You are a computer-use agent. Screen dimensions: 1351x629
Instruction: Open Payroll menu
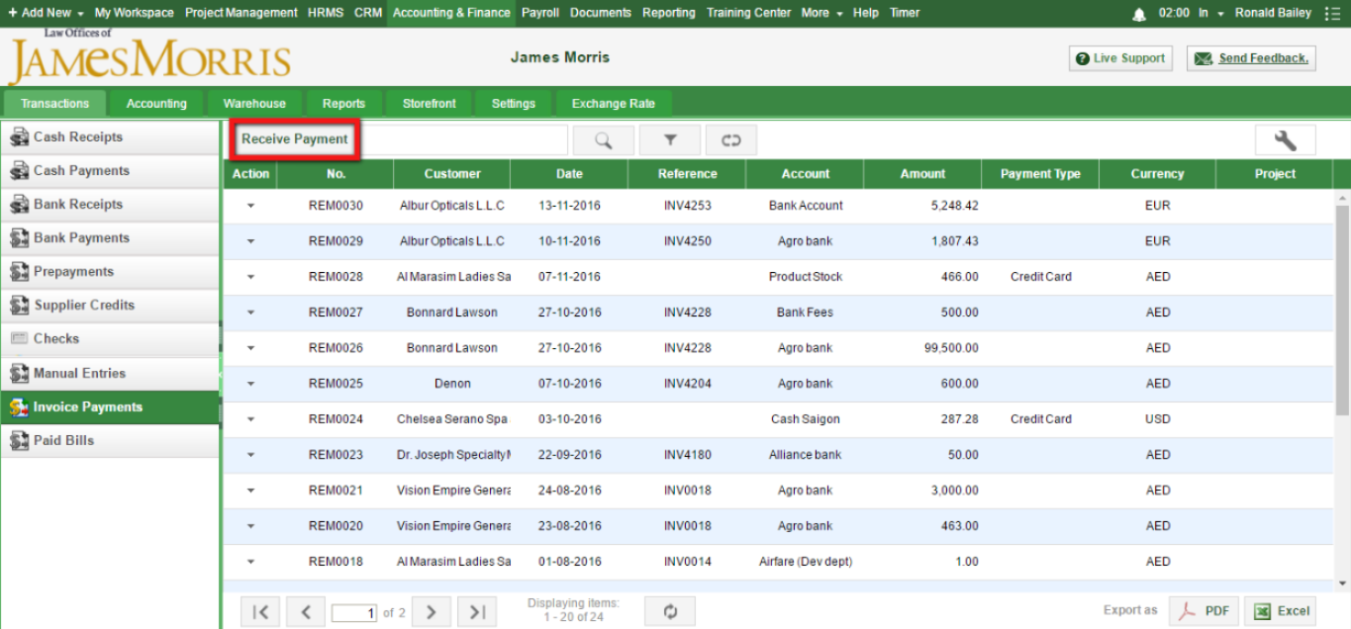(x=540, y=13)
